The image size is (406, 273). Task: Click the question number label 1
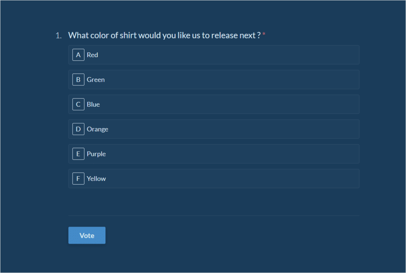[x=58, y=35]
